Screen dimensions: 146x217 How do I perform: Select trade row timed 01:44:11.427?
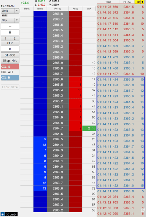tap(121, 74)
